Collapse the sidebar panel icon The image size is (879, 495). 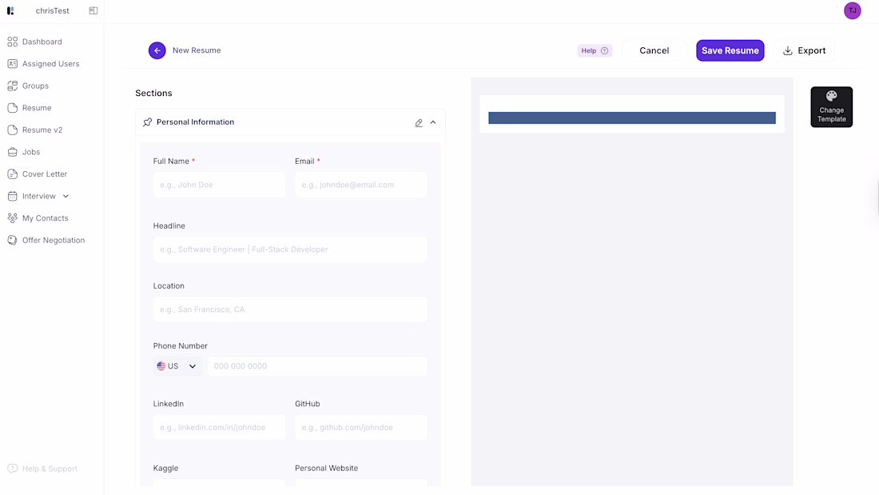click(93, 10)
